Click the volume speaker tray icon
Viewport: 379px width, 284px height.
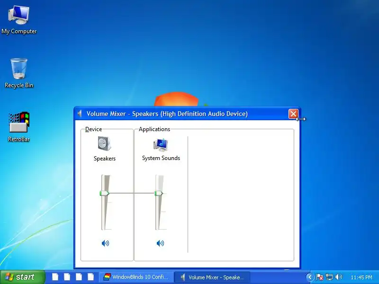[339, 277]
